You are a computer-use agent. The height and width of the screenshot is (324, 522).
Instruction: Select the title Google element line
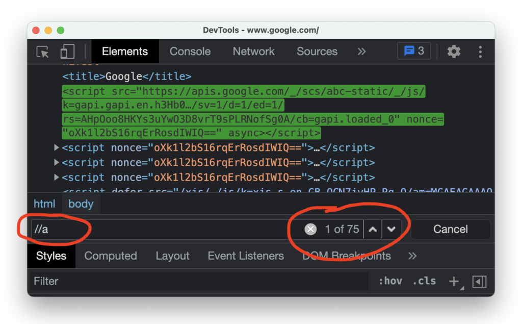coord(127,77)
